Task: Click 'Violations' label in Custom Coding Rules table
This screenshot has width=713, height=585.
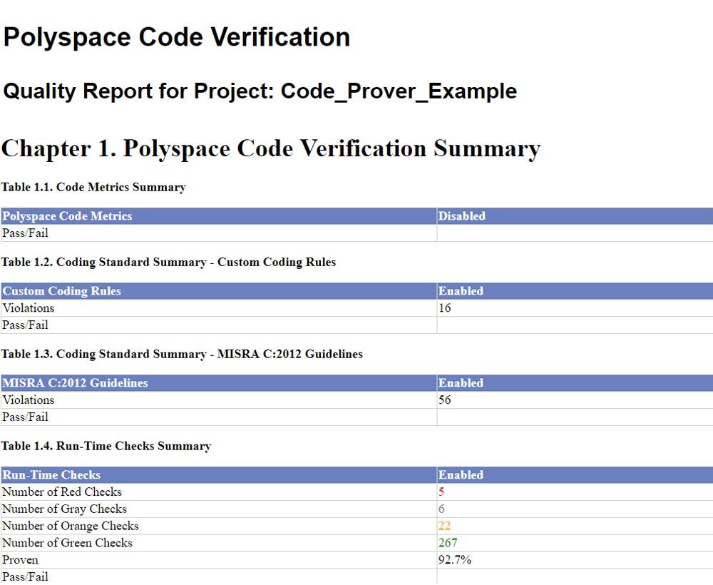Action: click(29, 308)
